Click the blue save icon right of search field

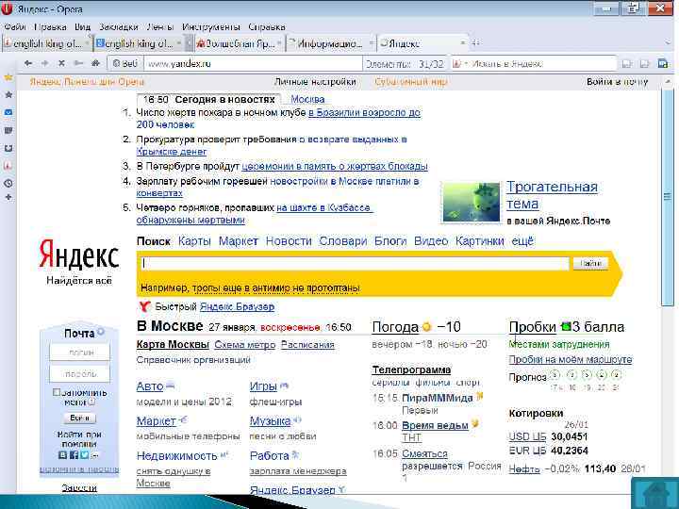(663, 64)
